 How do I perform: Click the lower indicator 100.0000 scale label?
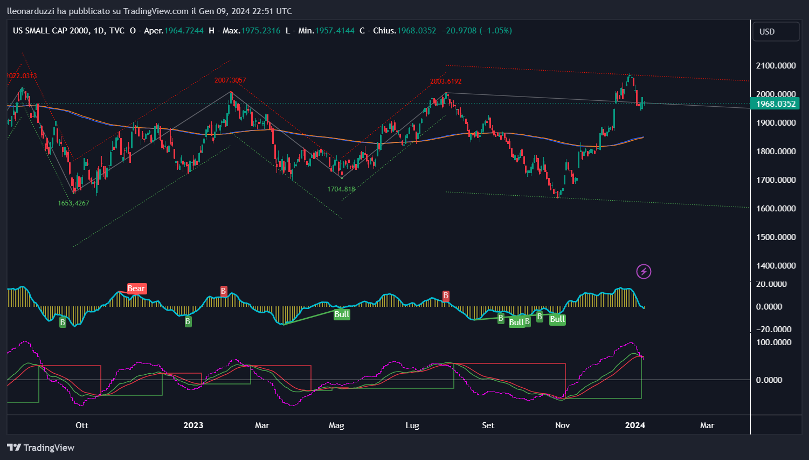point(773,342)
